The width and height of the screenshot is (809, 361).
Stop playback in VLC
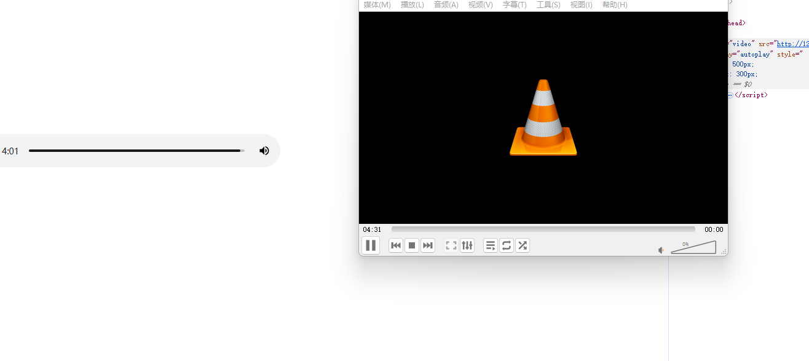(412, 245)
